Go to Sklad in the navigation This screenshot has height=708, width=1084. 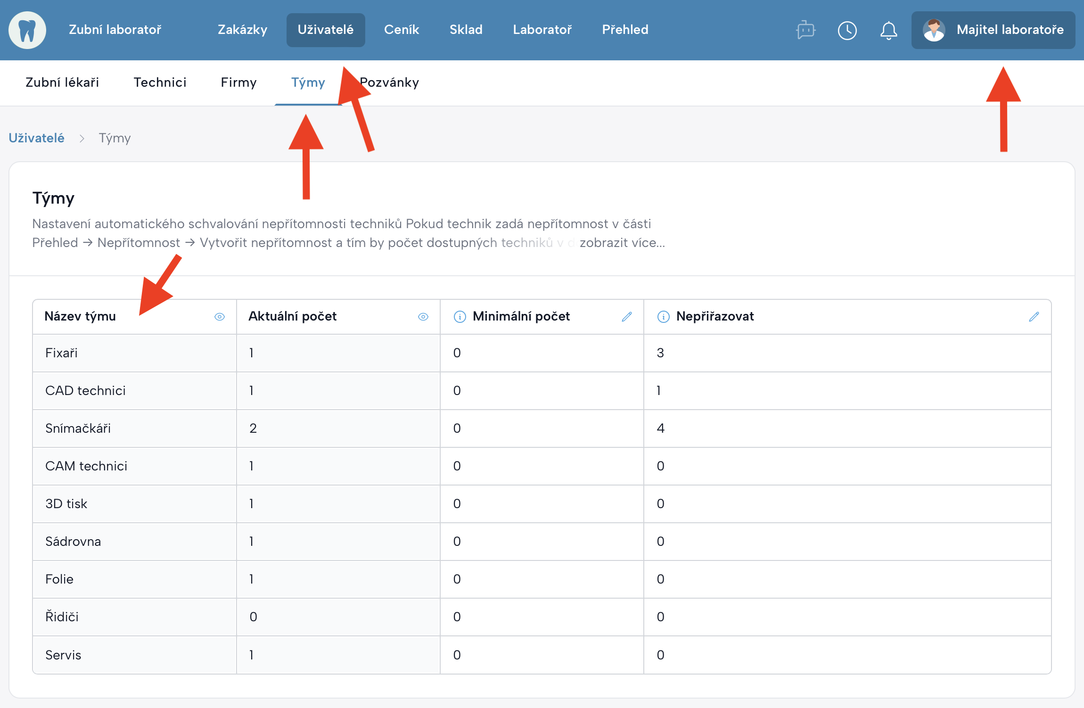(x=466, y=30)
